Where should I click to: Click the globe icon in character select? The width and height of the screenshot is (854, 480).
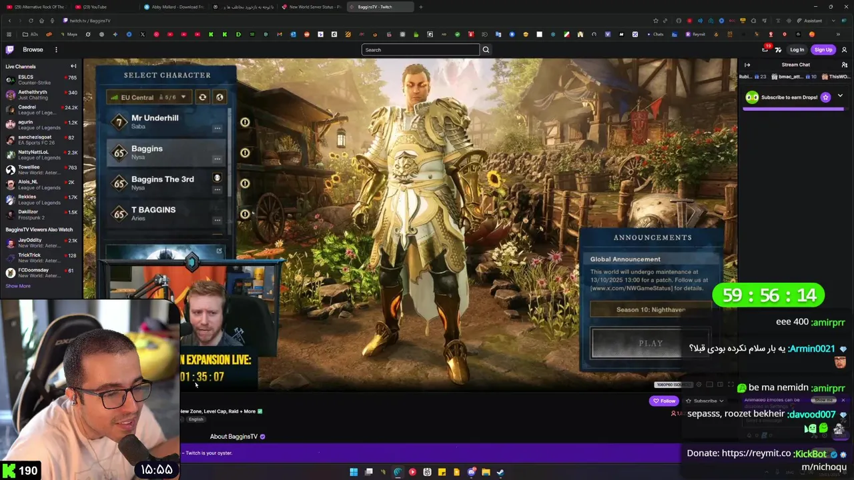click(220, 97)
